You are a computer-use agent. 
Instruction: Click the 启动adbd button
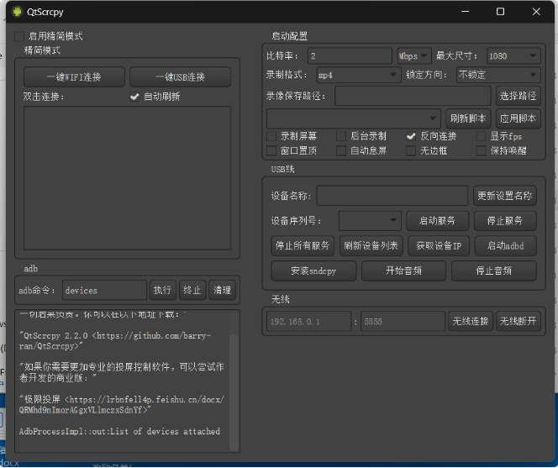tap(505, 245)
